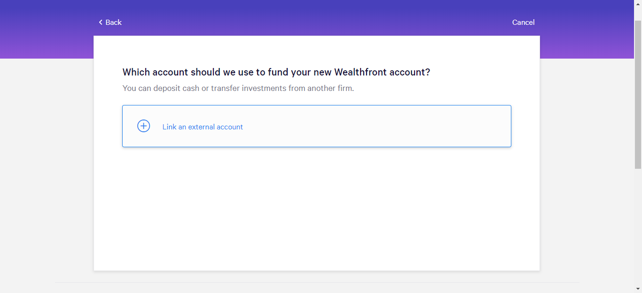Click the purple banner left of Back
The width and height of the screenshot is (642, 293).
tap(47, 28)
